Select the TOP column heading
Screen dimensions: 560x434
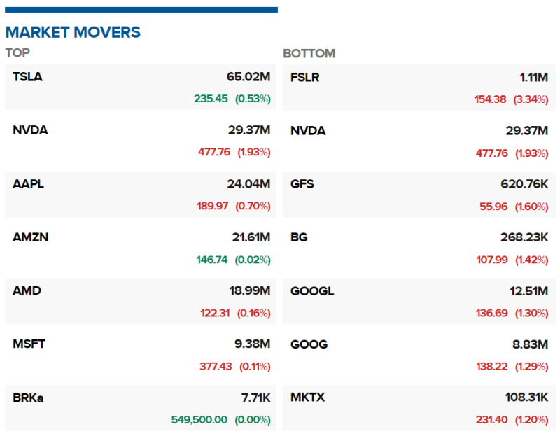[x=17, y=53]
